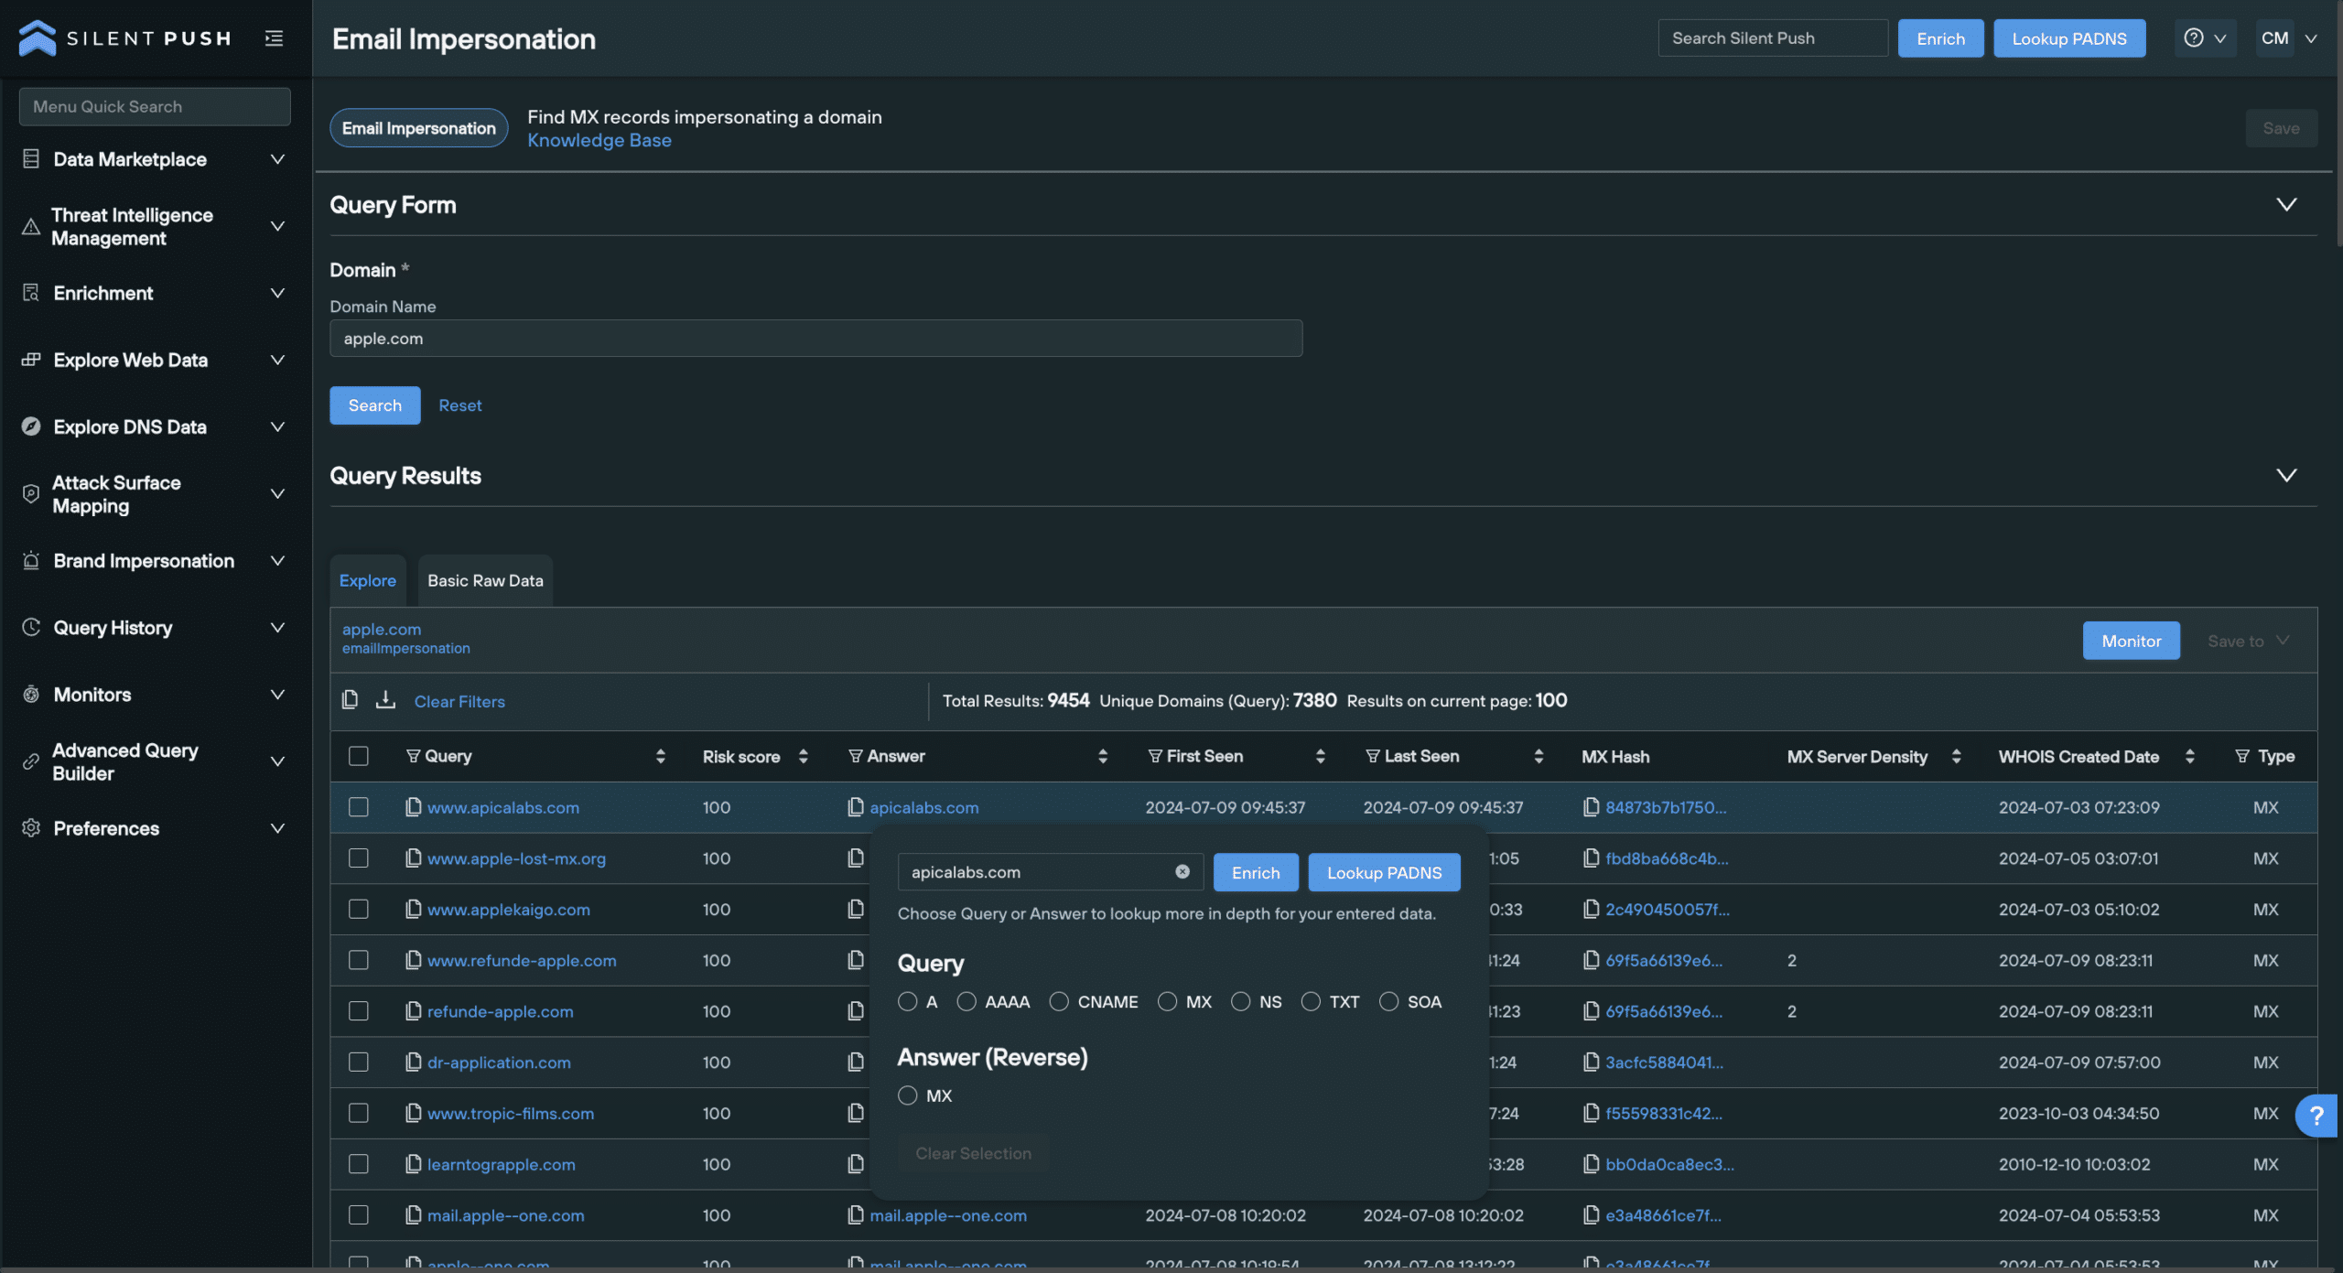Open Monitors in sidebar

coord(154,695)
